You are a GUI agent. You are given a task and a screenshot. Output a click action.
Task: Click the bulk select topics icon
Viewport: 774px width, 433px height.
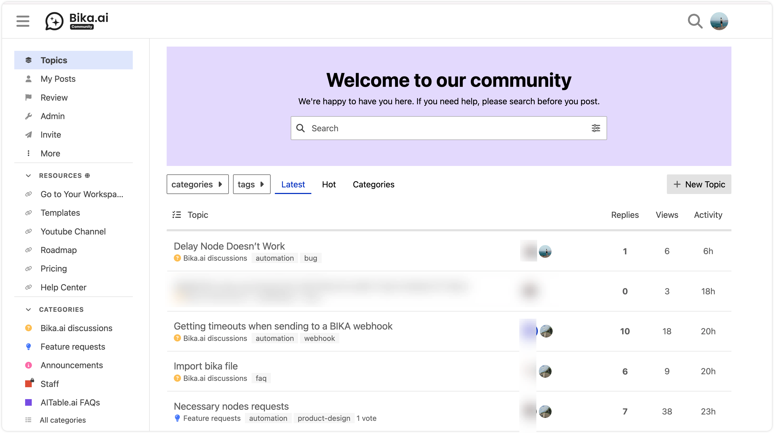(177, 215)
